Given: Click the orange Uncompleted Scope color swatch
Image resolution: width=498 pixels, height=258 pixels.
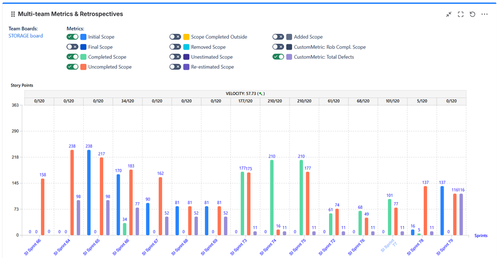Looking at the screenshot, I should pyautogui.click(x=83, y=67).
